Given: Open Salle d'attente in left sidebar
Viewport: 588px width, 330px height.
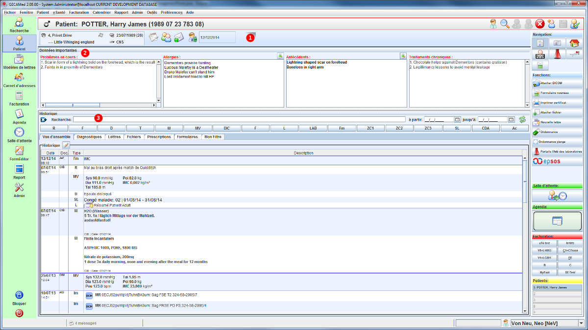Looking at the screenshot, I should (19, 134).
